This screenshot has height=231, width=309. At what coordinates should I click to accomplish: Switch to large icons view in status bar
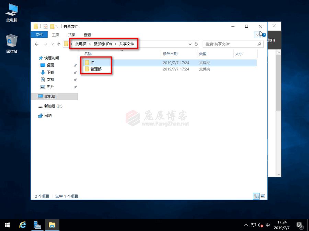(x=262, y=196)
